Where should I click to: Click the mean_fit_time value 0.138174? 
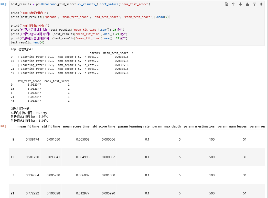(x=32, y=139)
